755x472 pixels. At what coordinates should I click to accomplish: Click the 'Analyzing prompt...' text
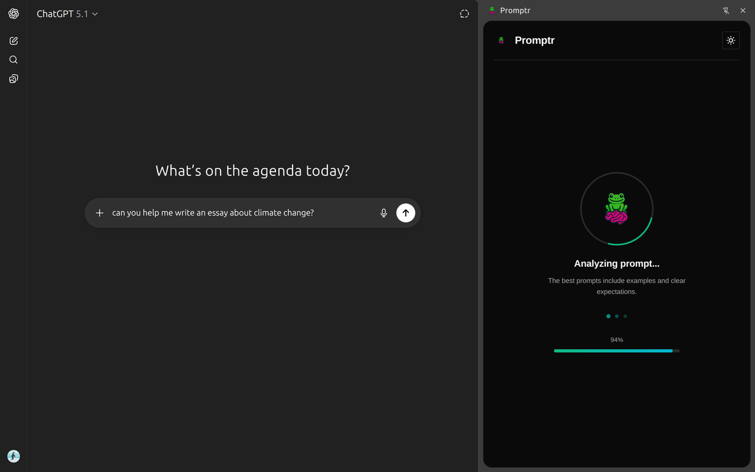(616, 264)
